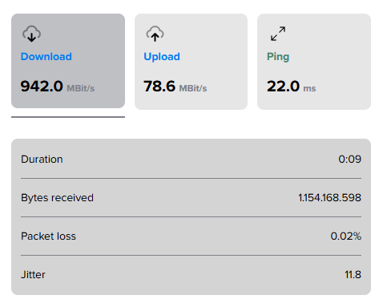Viewport: 387px width, 299px height.
Task: Select the Packet loss row label
Action: point(48,236)
